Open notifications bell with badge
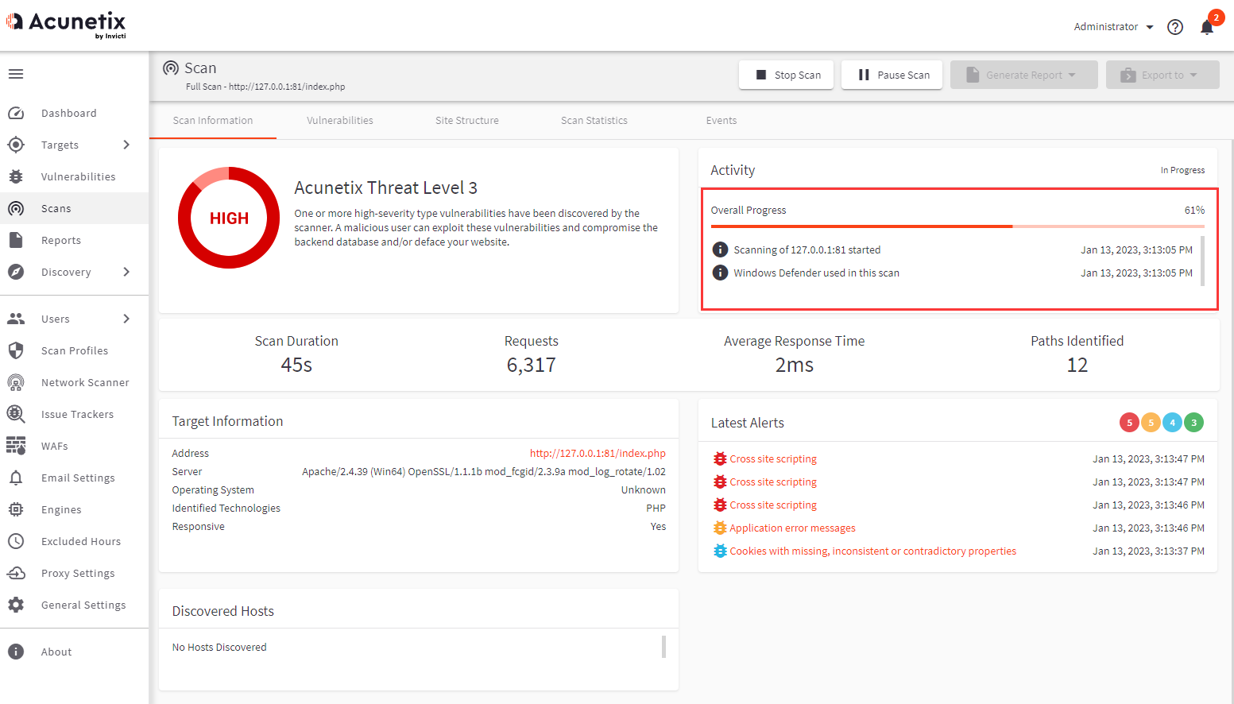This screenshot has width=1234, height=704. coord(1207,27)
